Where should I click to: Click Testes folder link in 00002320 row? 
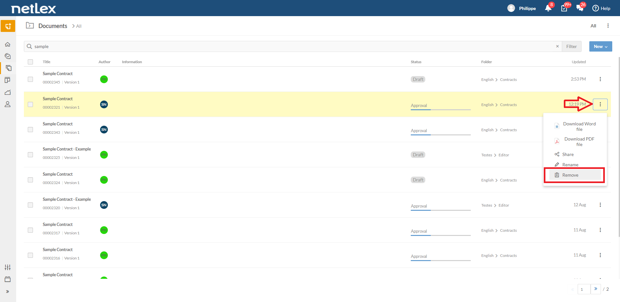point(487,205)
